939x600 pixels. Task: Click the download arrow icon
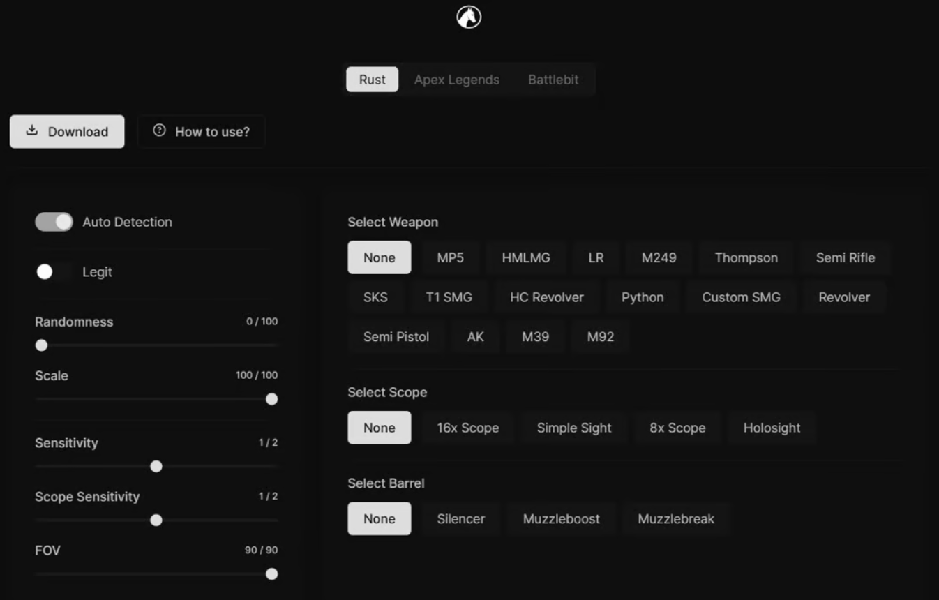pos(31,130)
